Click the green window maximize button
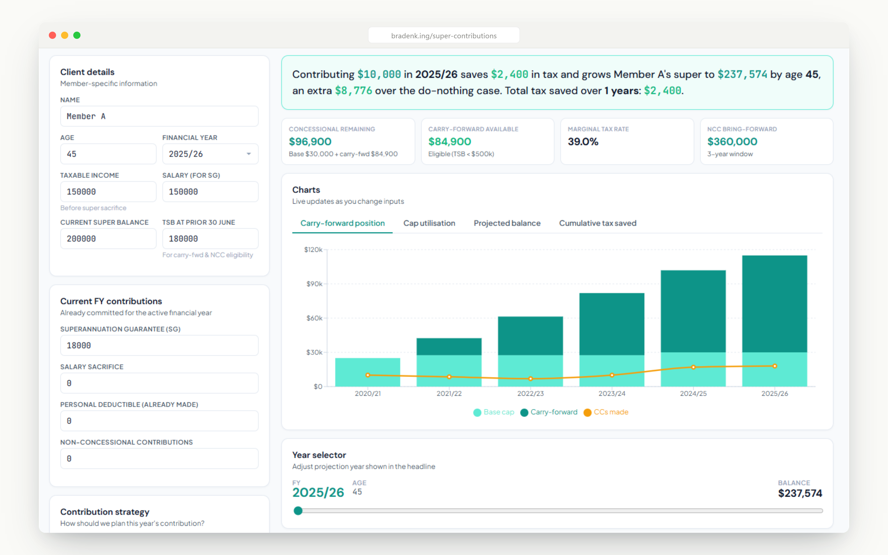888x555 pixels. [x=77, y=35]
